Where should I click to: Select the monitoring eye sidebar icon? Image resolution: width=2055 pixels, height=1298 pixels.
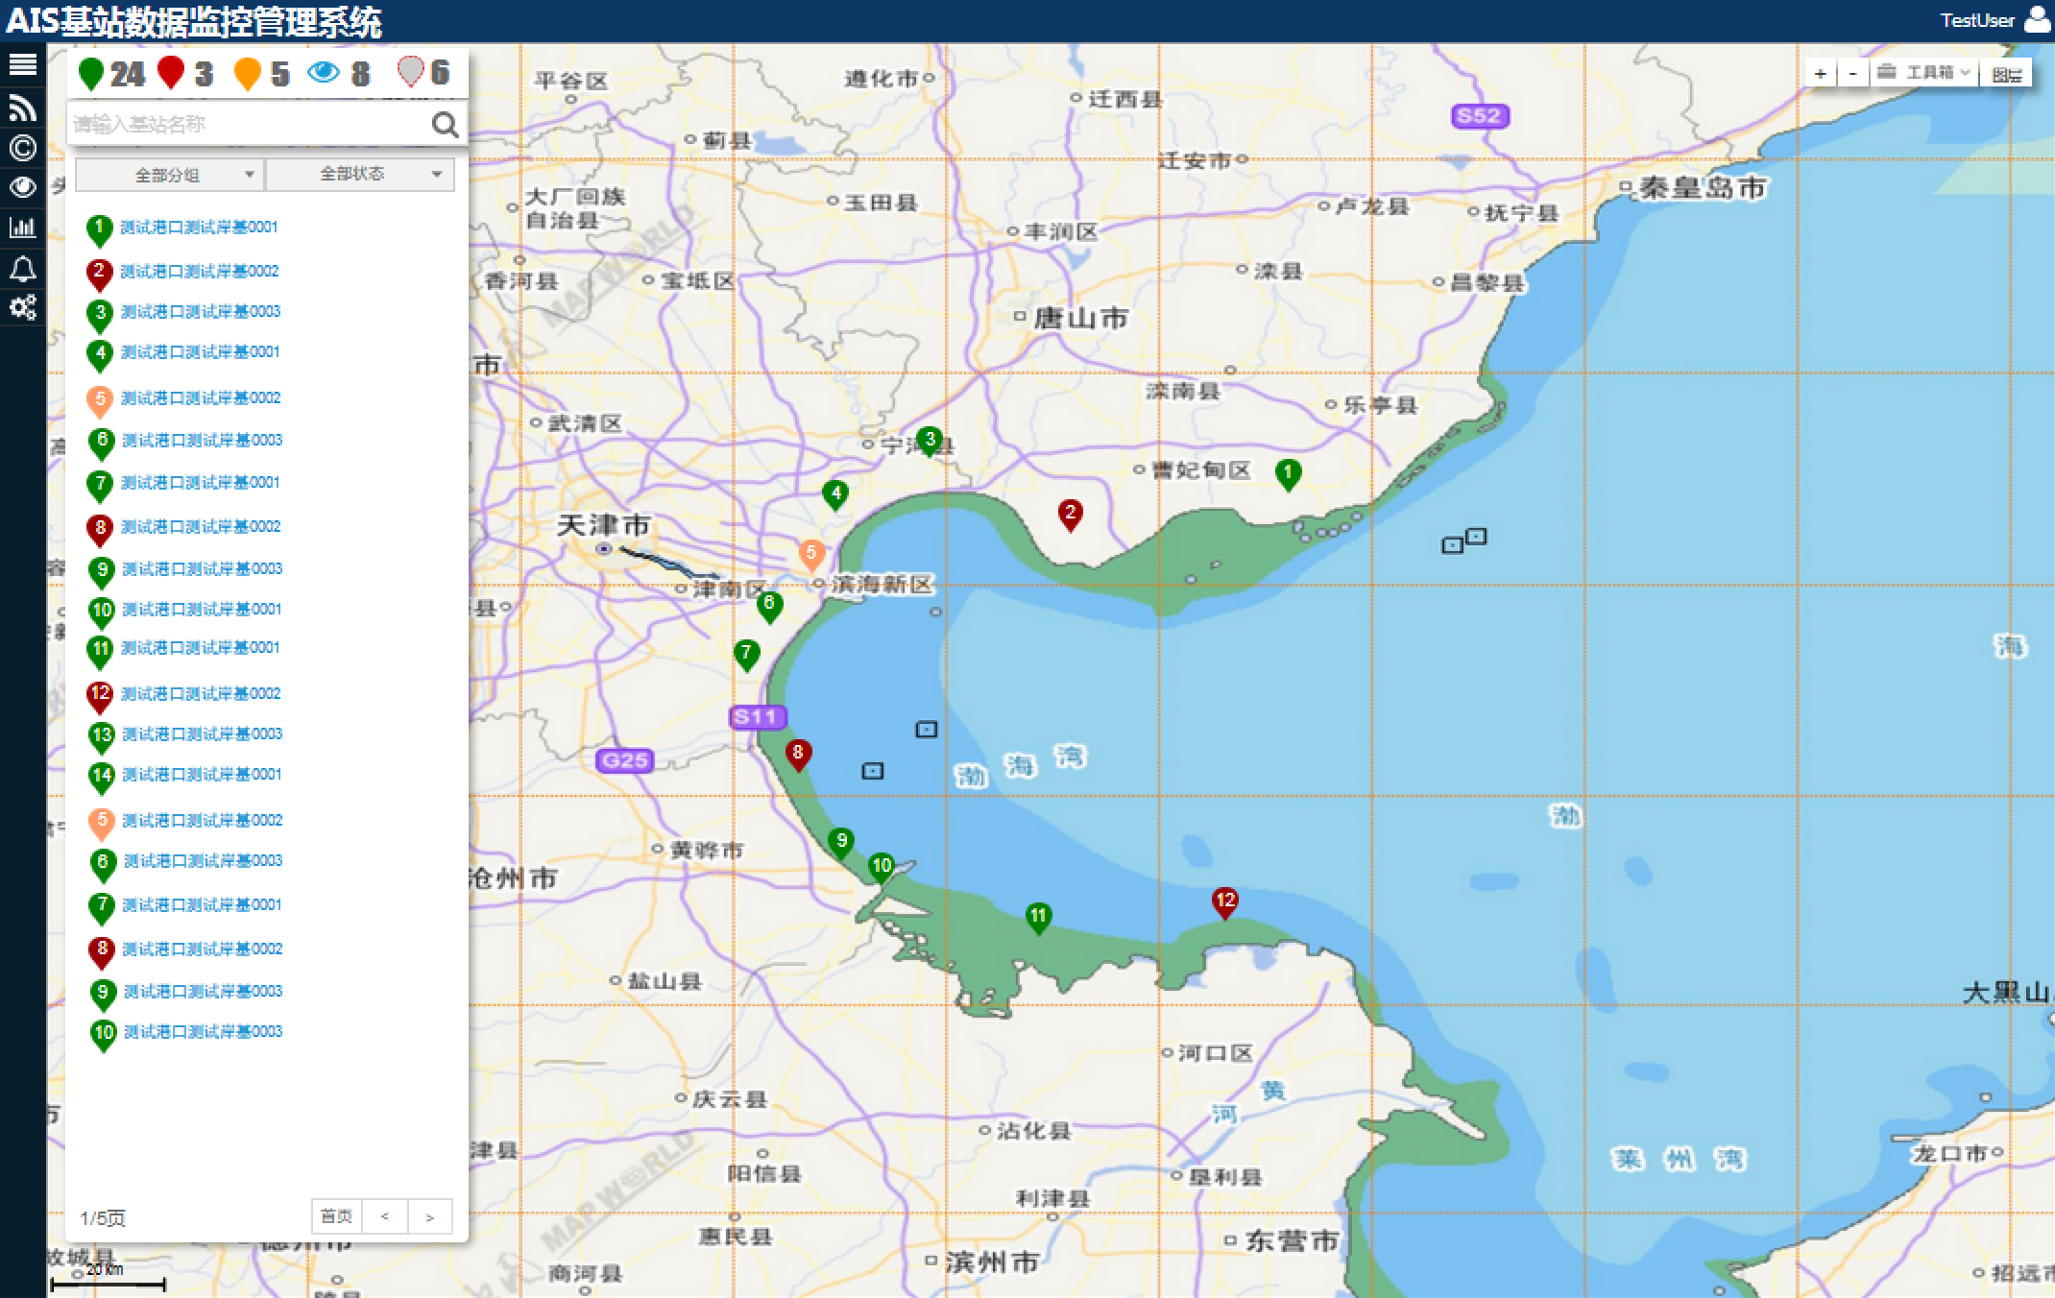pos(22,187)
